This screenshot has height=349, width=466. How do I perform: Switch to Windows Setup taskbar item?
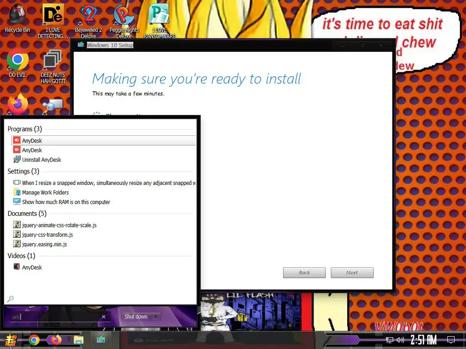(x=101, y=340)
